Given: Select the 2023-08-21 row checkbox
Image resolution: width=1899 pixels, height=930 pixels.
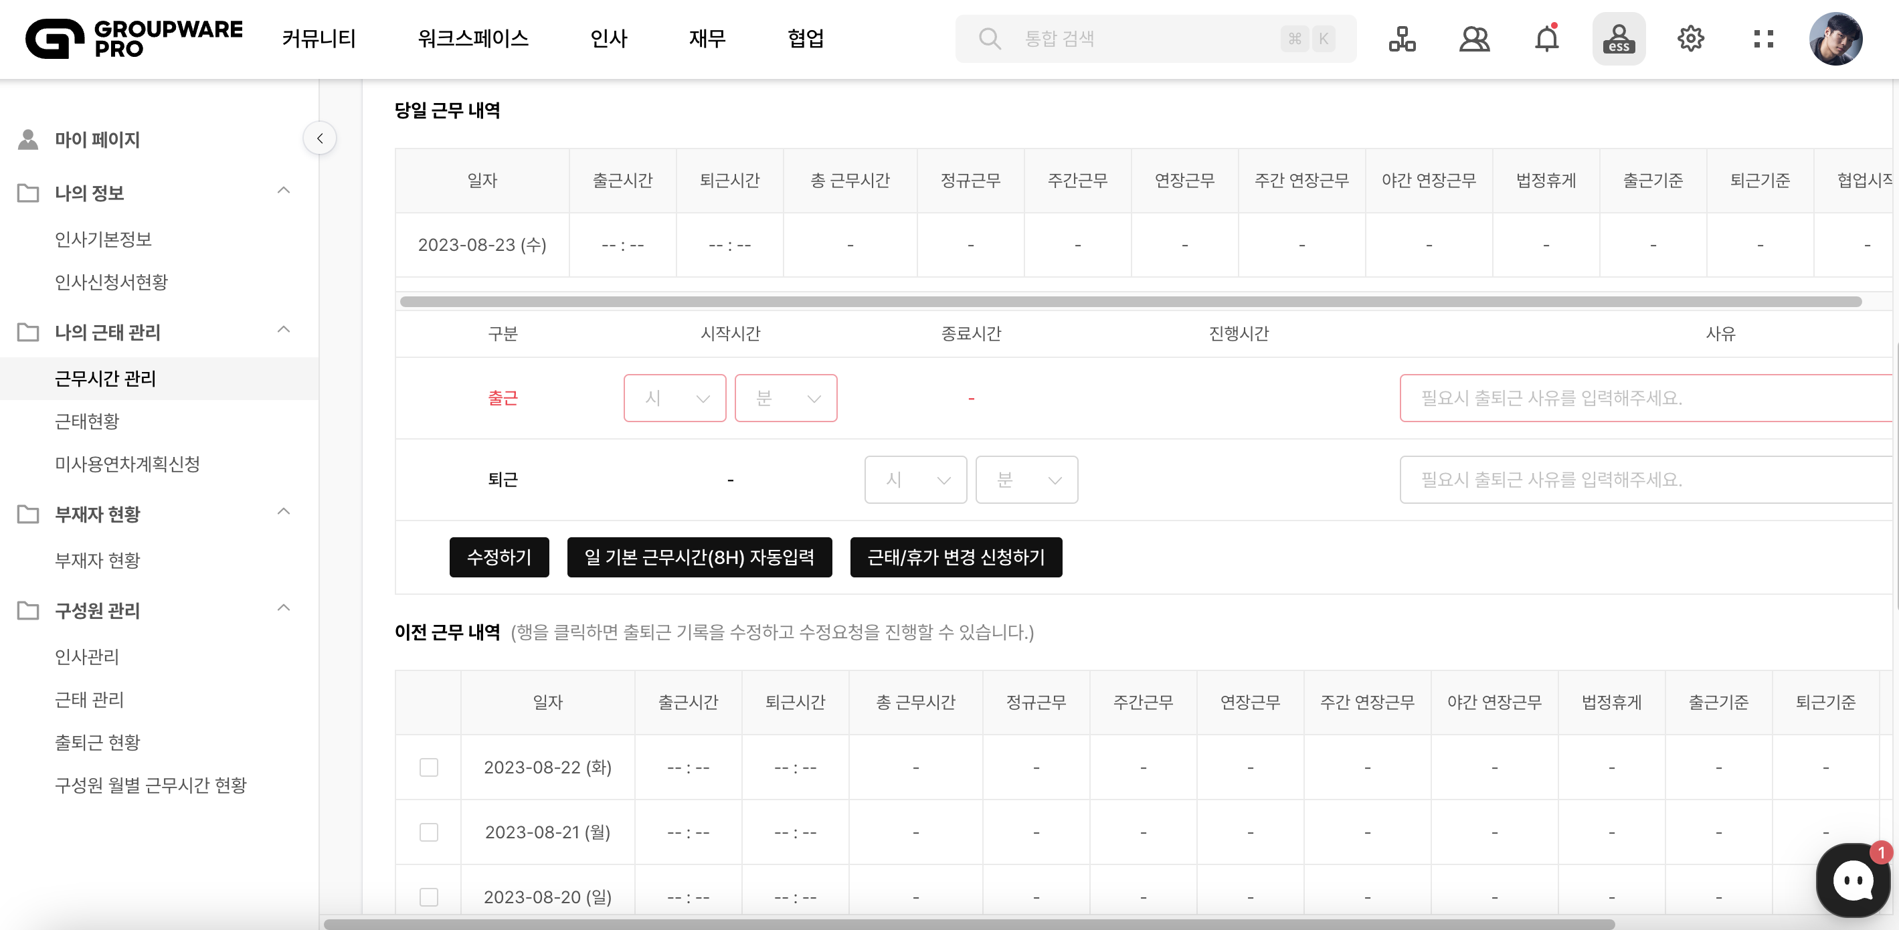Looking at the screenshot, I should [428, 832].
